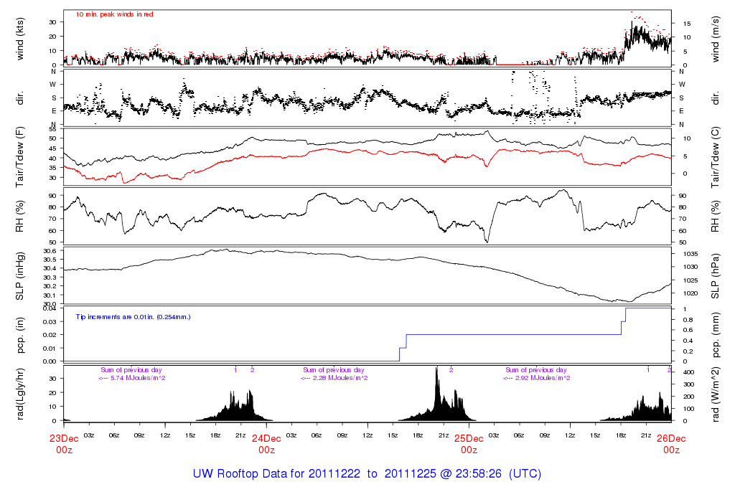The image size is (735, 502).
Task: Select the '23Dec' date label
Action: [x=64, y=439]
